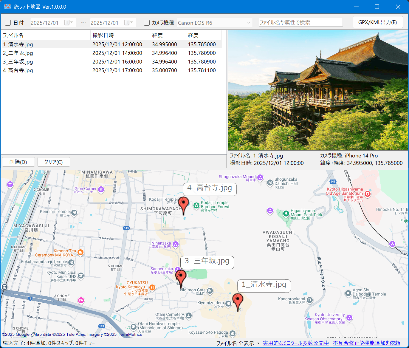Click the 削除(D) delete button

pyautogui.click(x=18, y=162)
